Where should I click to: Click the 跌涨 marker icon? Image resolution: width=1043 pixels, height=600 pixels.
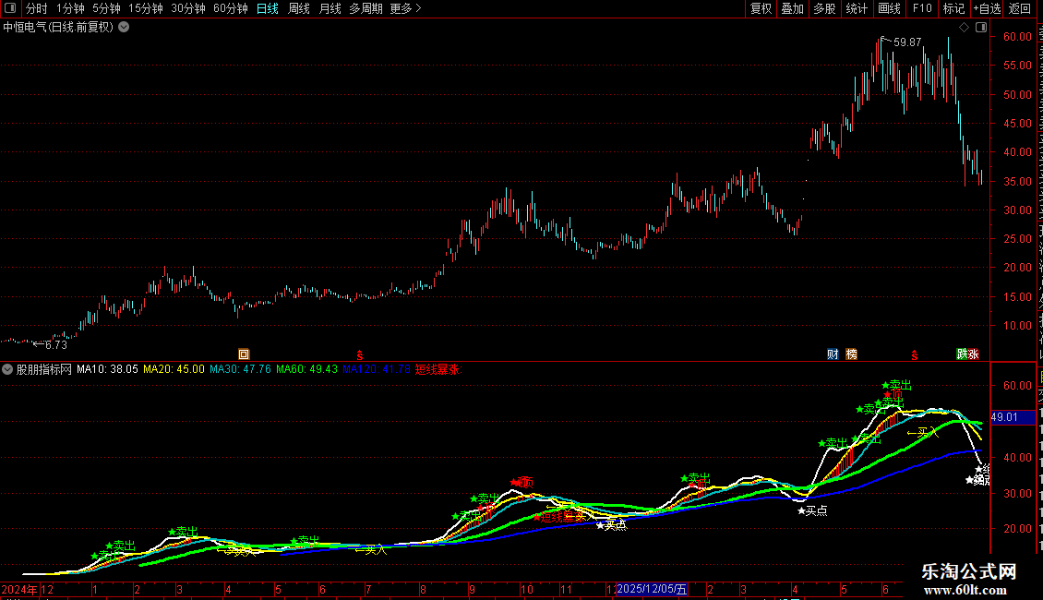click(967, 354)
